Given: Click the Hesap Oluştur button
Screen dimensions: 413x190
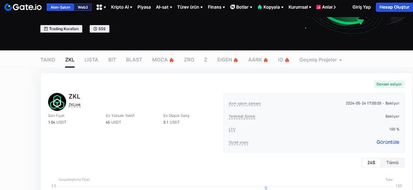Looking at the screenshot, I should tap(394, 7).
